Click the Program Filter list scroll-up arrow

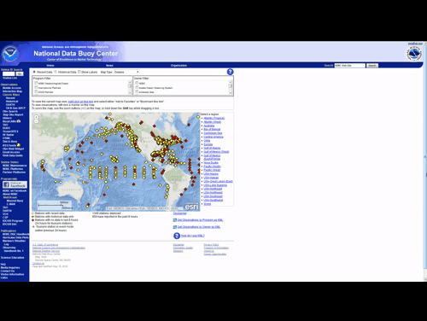tap(130, 82)
